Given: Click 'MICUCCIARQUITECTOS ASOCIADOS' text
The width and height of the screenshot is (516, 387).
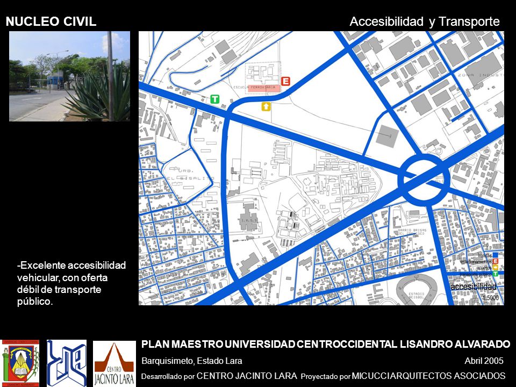Looking at the screenshot, I should click(428, 376).
